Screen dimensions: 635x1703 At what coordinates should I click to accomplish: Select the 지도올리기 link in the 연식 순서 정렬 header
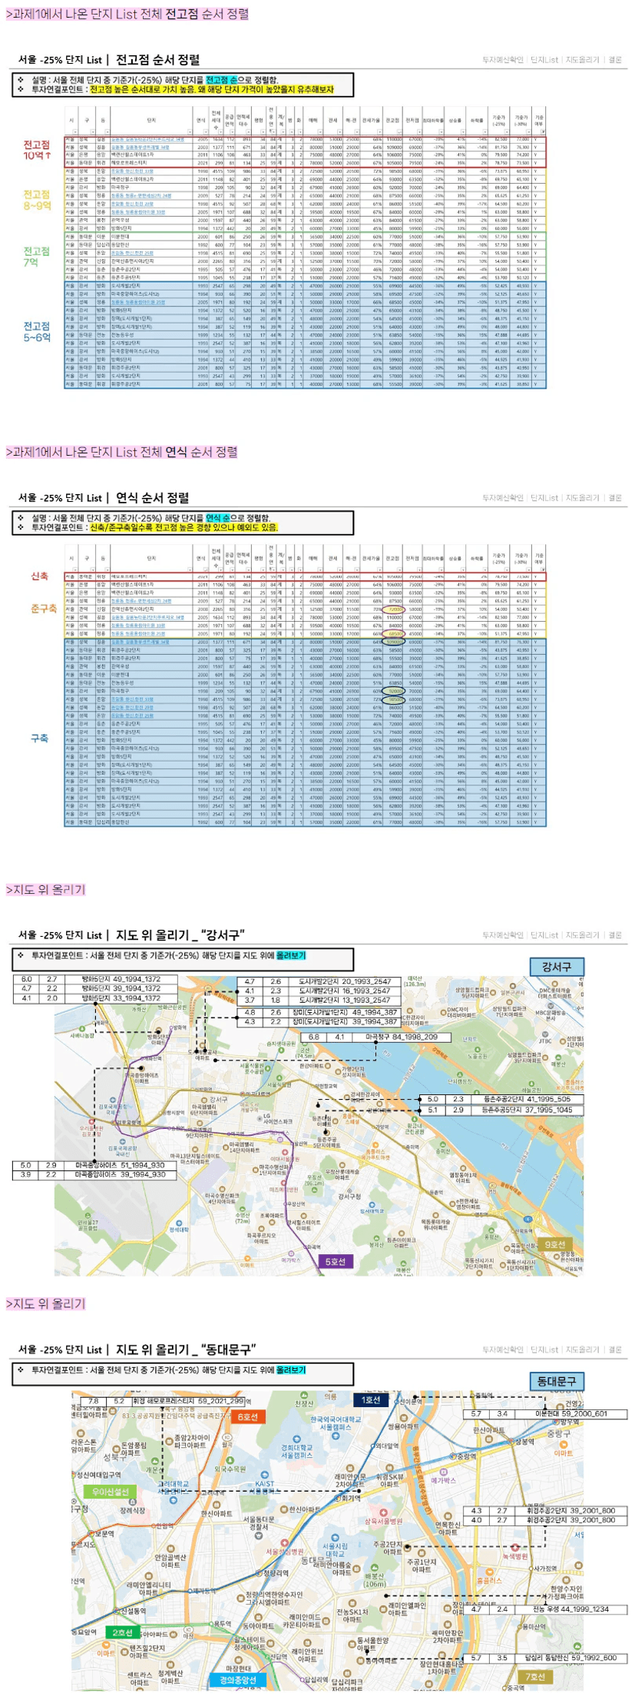pyautogui.click(x=582, y=498)
